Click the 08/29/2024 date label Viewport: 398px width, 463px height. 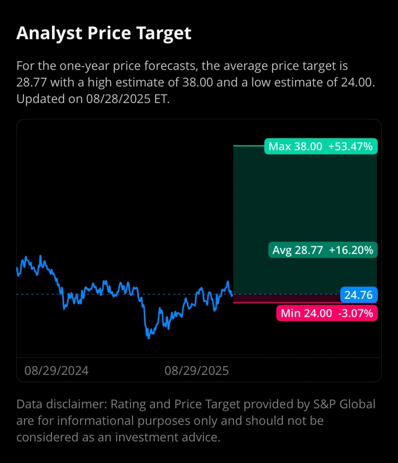pos(56,371)
